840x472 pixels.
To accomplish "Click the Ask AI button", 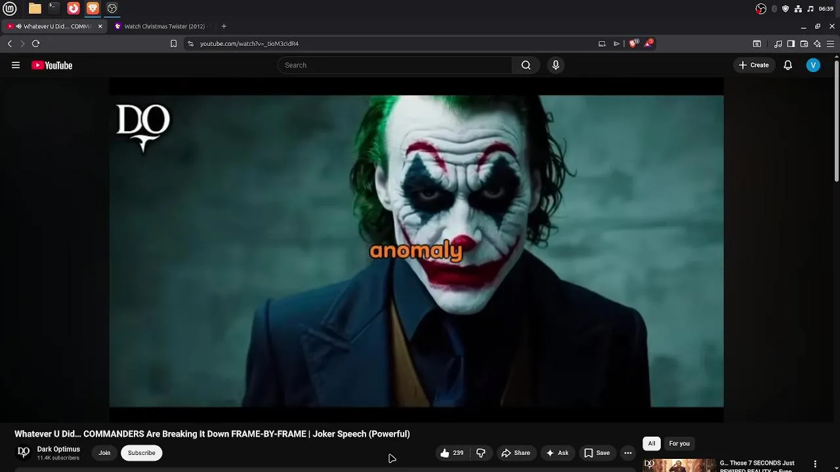I will point(557,453).
